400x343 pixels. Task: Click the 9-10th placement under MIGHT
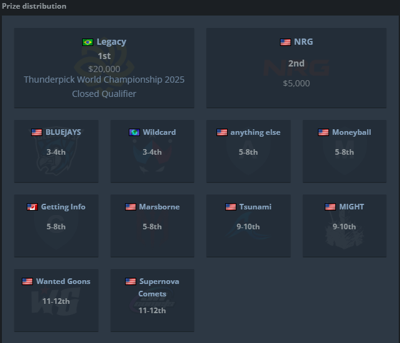(345, 227)
